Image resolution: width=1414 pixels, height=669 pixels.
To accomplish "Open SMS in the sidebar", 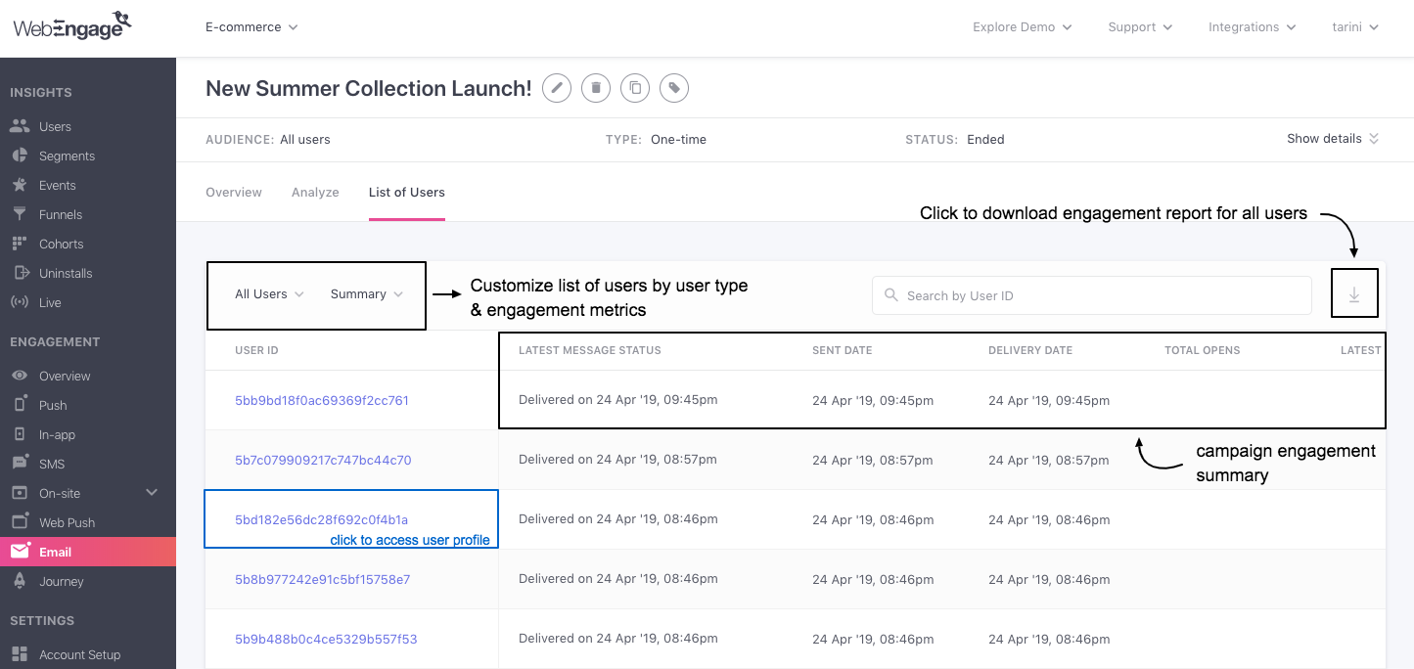I will click(x=52, y=464).
